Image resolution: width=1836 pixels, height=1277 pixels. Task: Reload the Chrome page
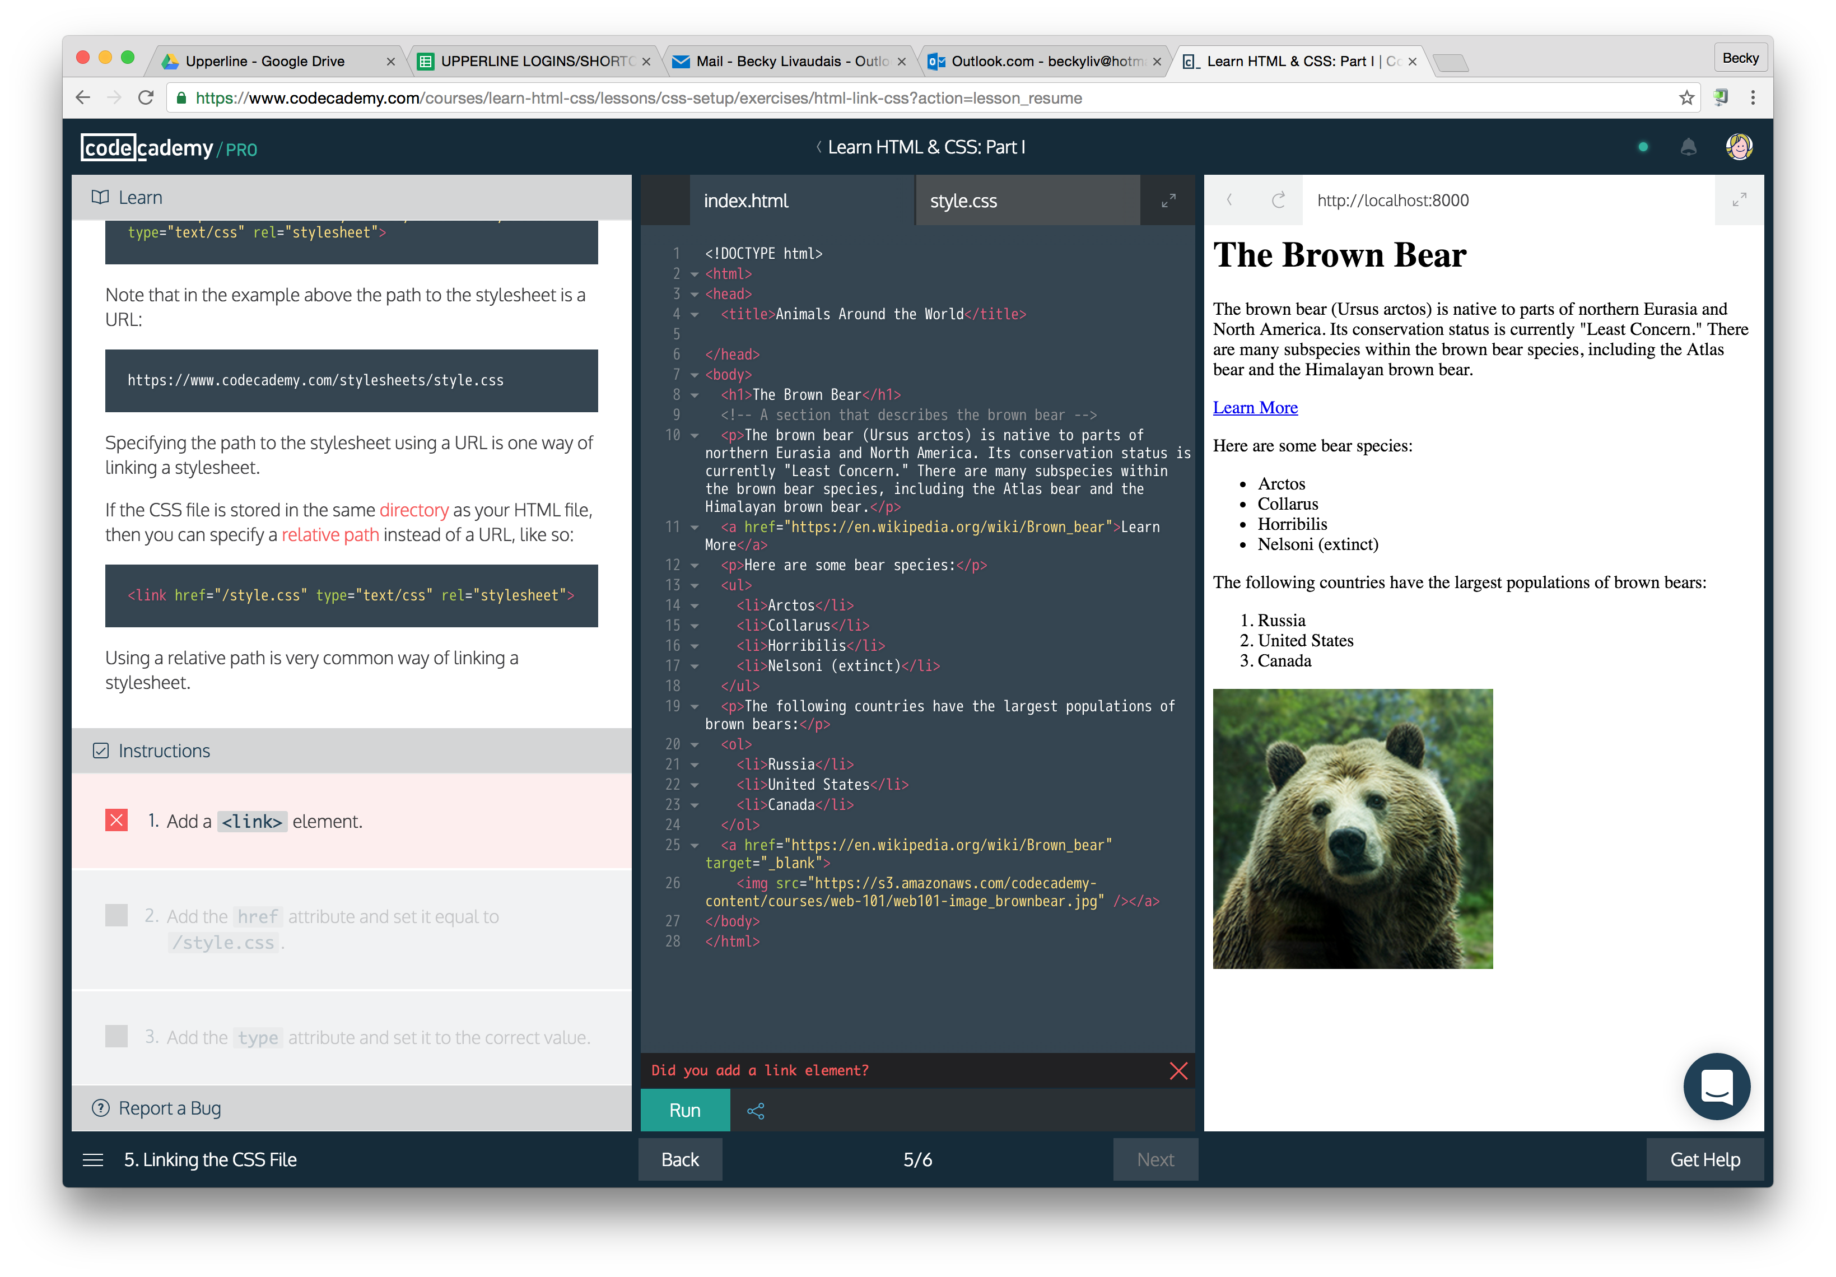click(146, 97)
